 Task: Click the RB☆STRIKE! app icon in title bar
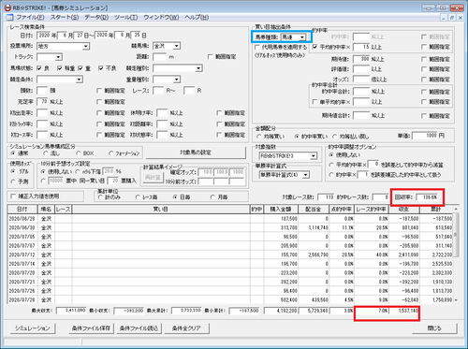(7, 7)
